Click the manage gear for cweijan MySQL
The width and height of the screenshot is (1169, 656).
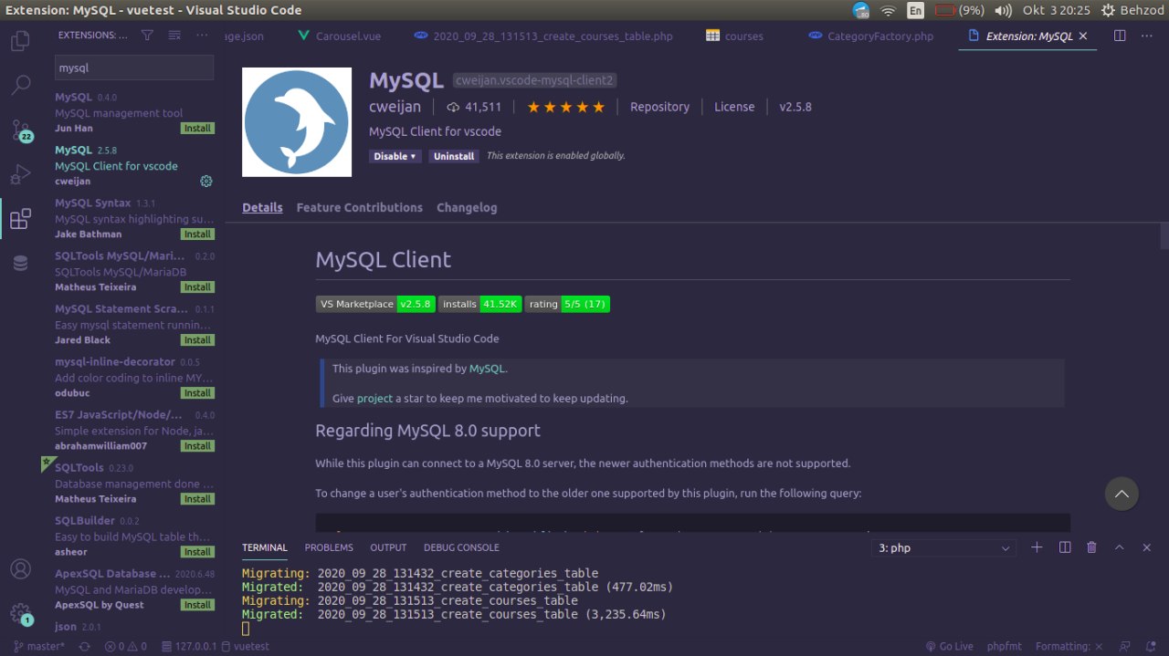tap(206, 181)
